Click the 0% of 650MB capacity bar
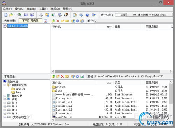This screenshot has height=128, width=175. point(150,15)
